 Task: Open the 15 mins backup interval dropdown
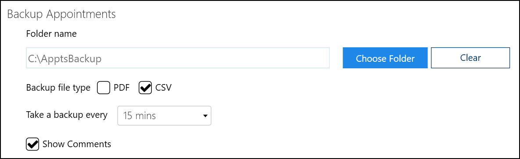click(x=164, y=116)
